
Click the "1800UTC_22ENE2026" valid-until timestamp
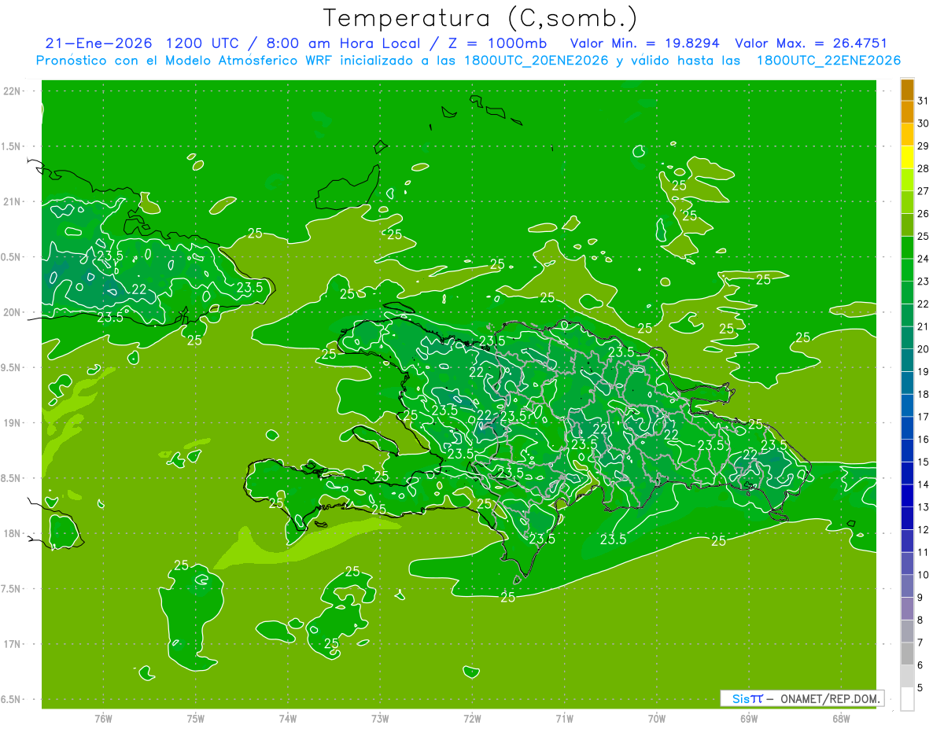click(x=828, y=61)
